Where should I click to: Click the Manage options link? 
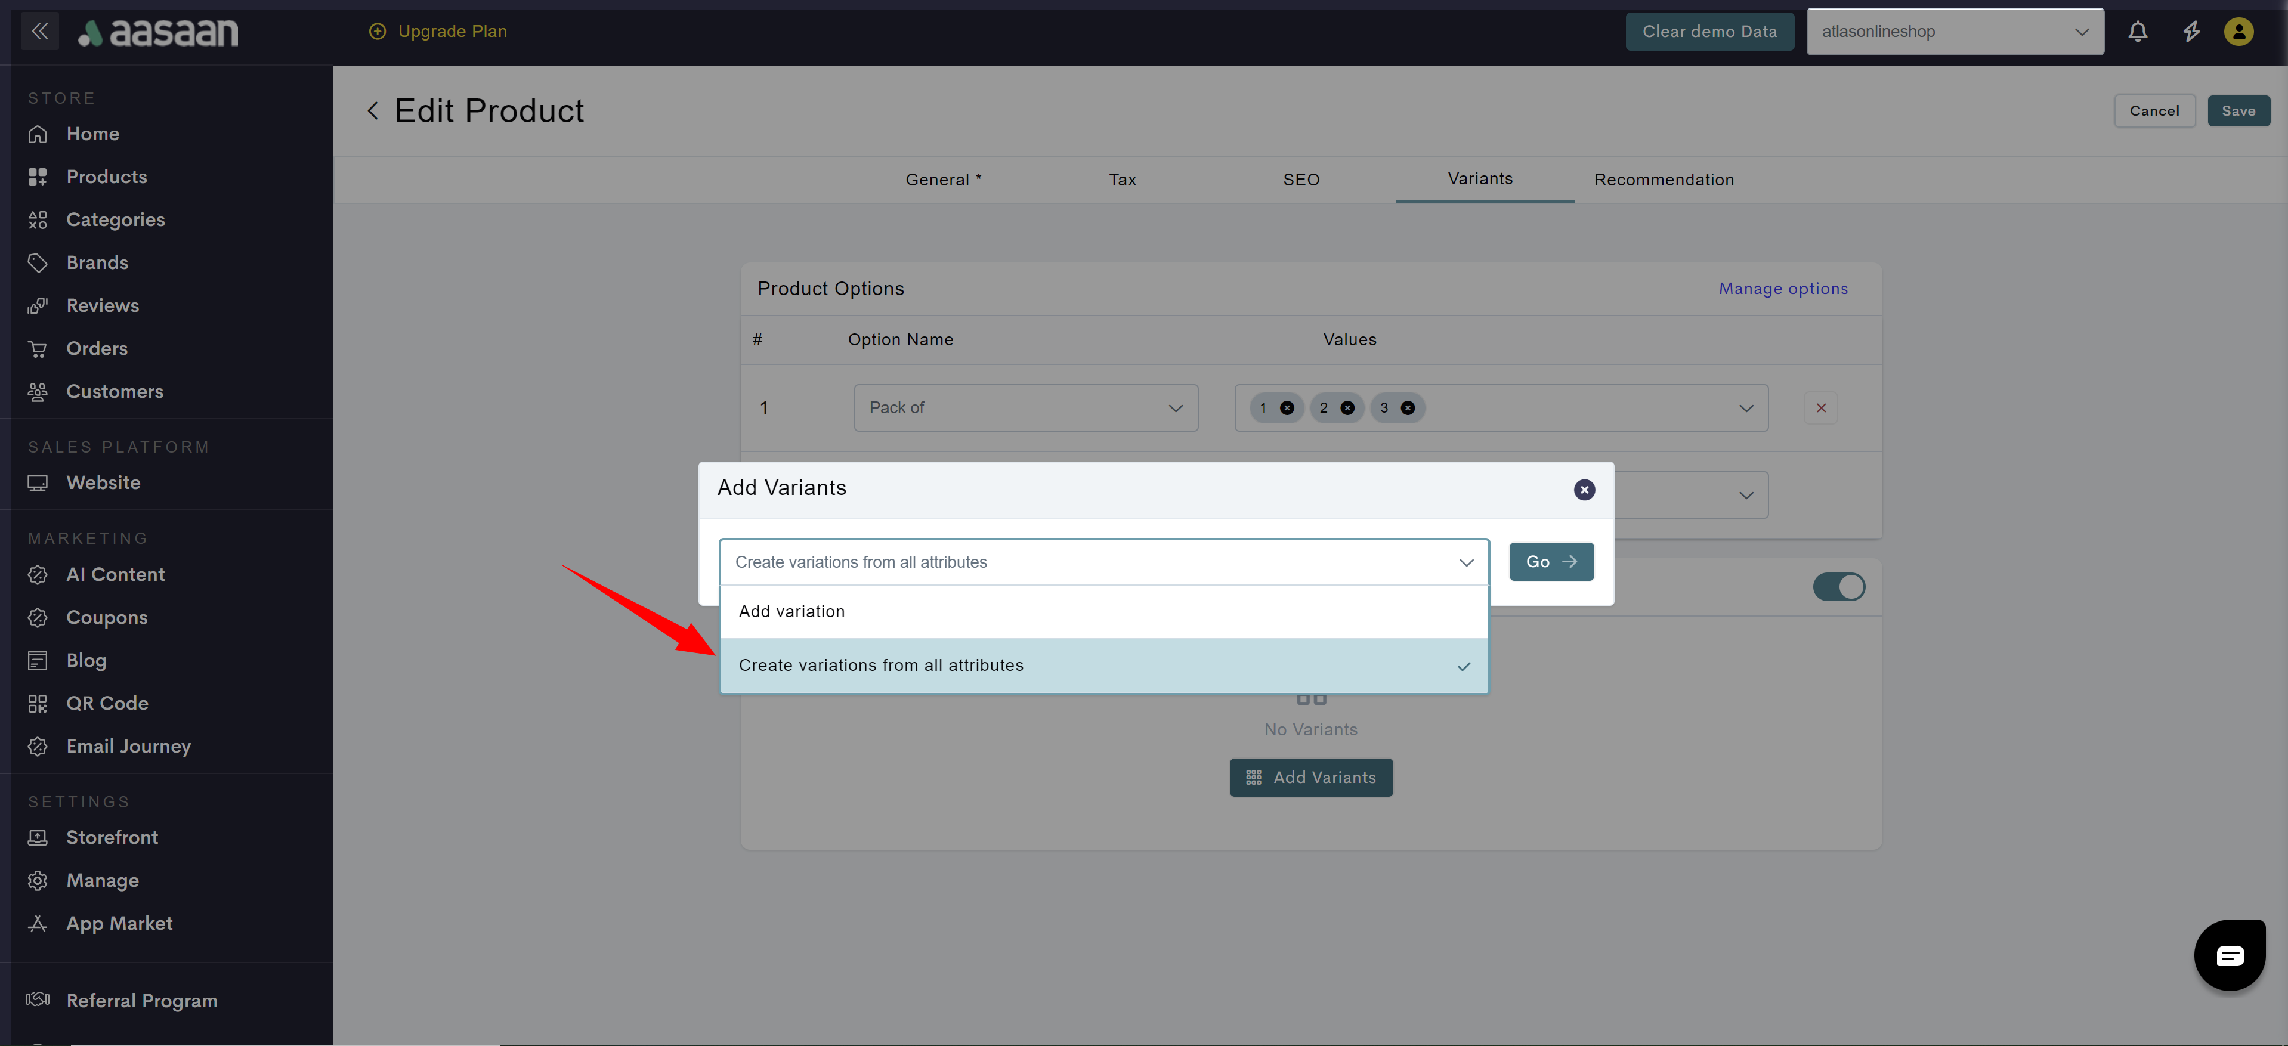pyautogui.click(x=1782, y=289)
